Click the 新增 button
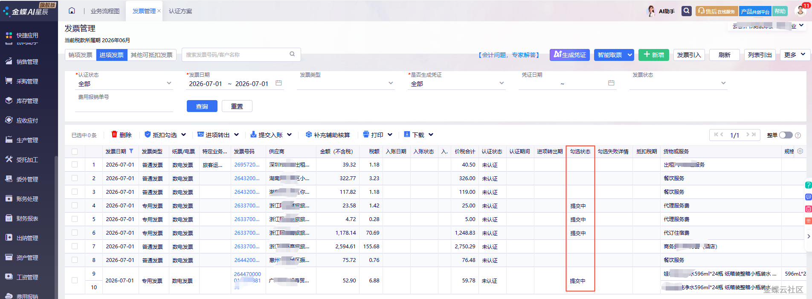 click(x=654, y=55)
